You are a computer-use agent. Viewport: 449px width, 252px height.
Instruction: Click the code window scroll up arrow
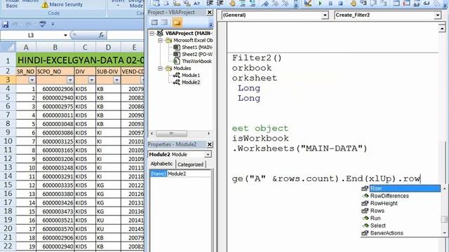pyautogui.click(x=442, y=28)
